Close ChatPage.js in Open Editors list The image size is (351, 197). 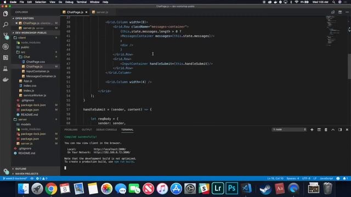tap(16, 23)
